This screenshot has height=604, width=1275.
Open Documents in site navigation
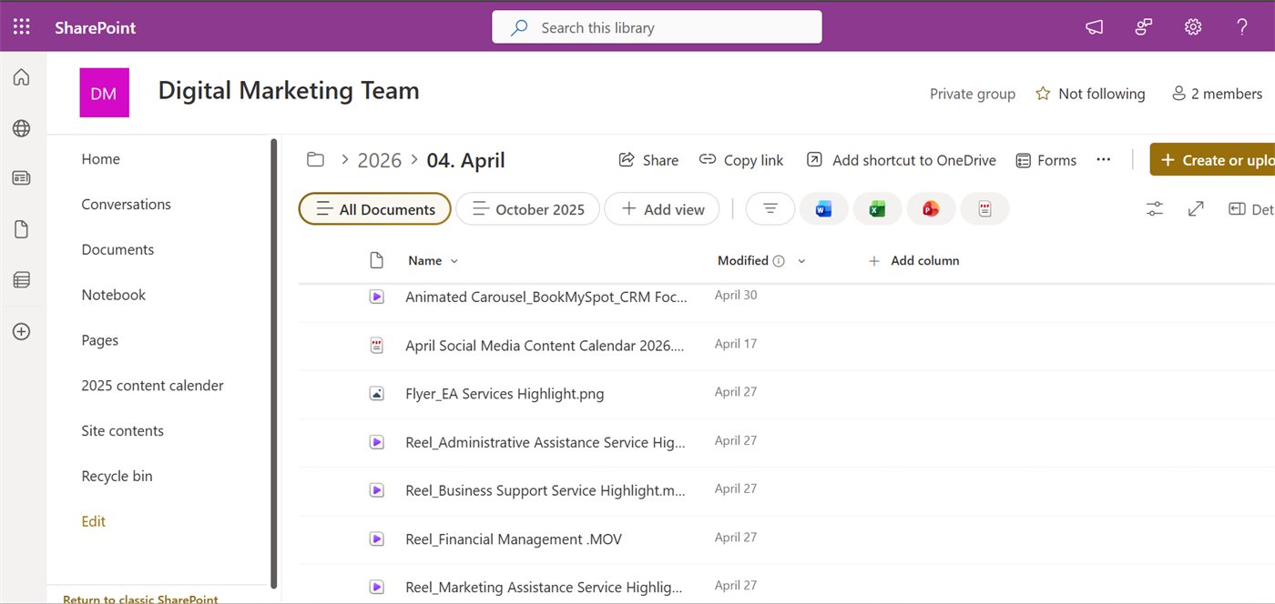[x=117, y=249]
